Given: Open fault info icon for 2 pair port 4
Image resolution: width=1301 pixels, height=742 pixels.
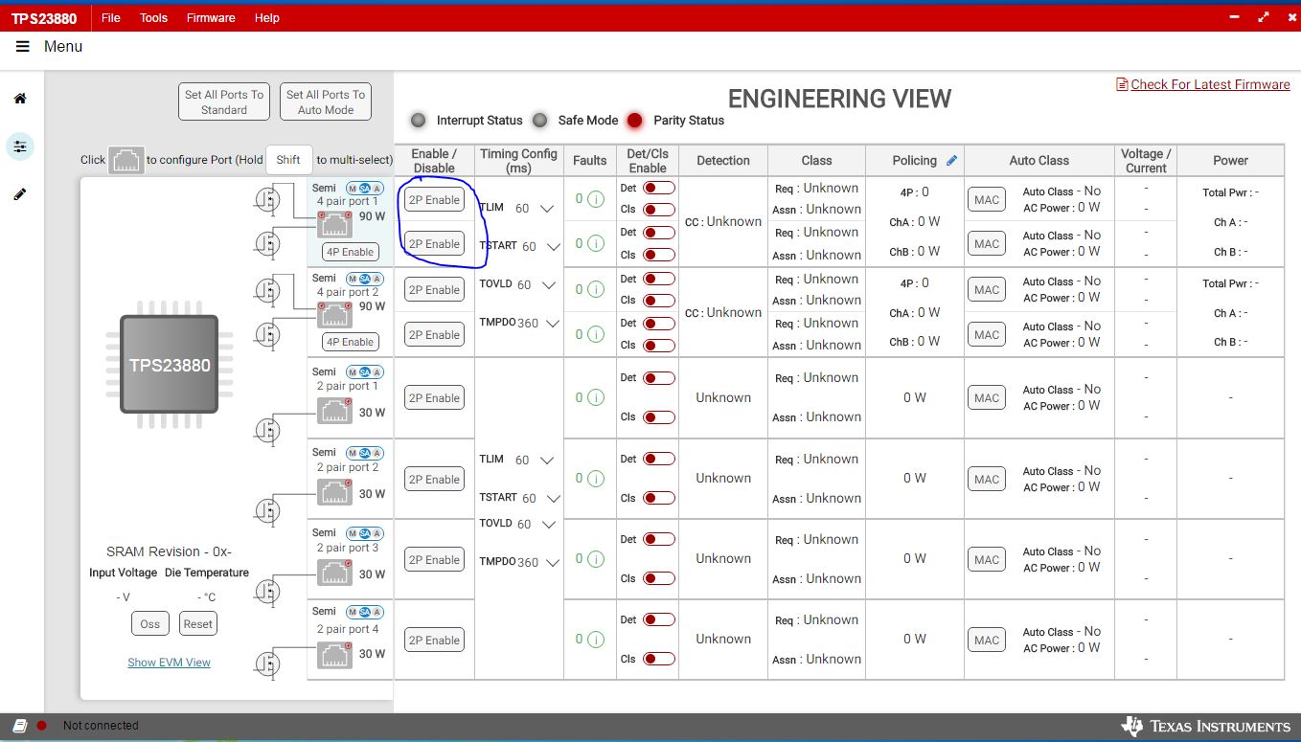Looking at the screenshot, I should pyautogui.click(x=595, y=639).
